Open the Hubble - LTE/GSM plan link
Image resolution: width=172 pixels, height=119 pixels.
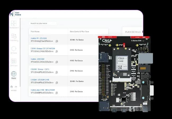pyautogui.click(x=38, y=59)
